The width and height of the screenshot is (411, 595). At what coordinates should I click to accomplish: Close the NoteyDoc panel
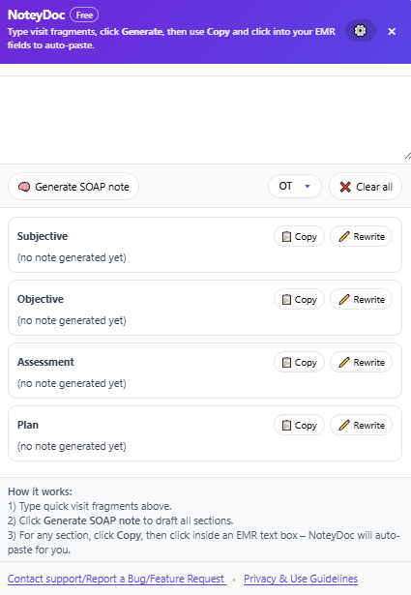392,32
